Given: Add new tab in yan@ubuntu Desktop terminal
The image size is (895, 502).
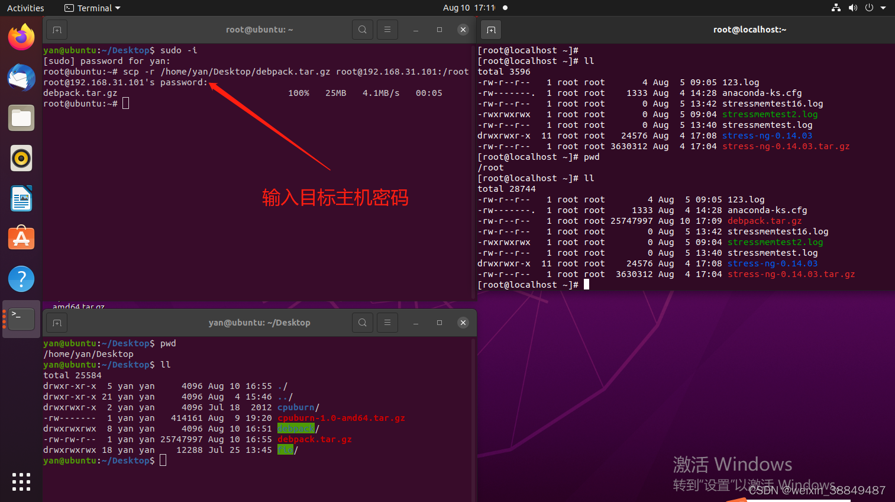Looking at the screenshot, I should (57, 323).
